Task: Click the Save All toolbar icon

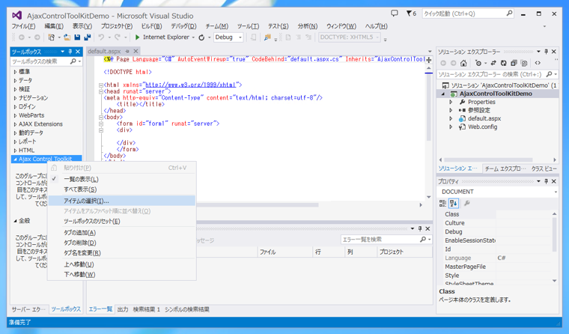Action: click(87, 37)
